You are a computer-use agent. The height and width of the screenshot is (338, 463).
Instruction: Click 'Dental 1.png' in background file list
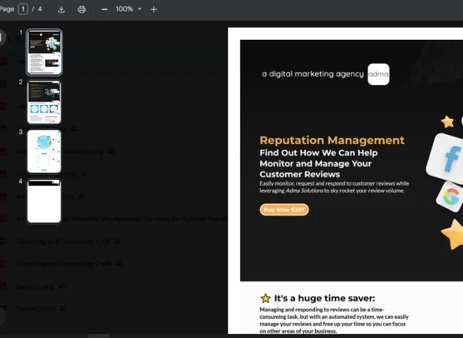click(x=35, y=287)
